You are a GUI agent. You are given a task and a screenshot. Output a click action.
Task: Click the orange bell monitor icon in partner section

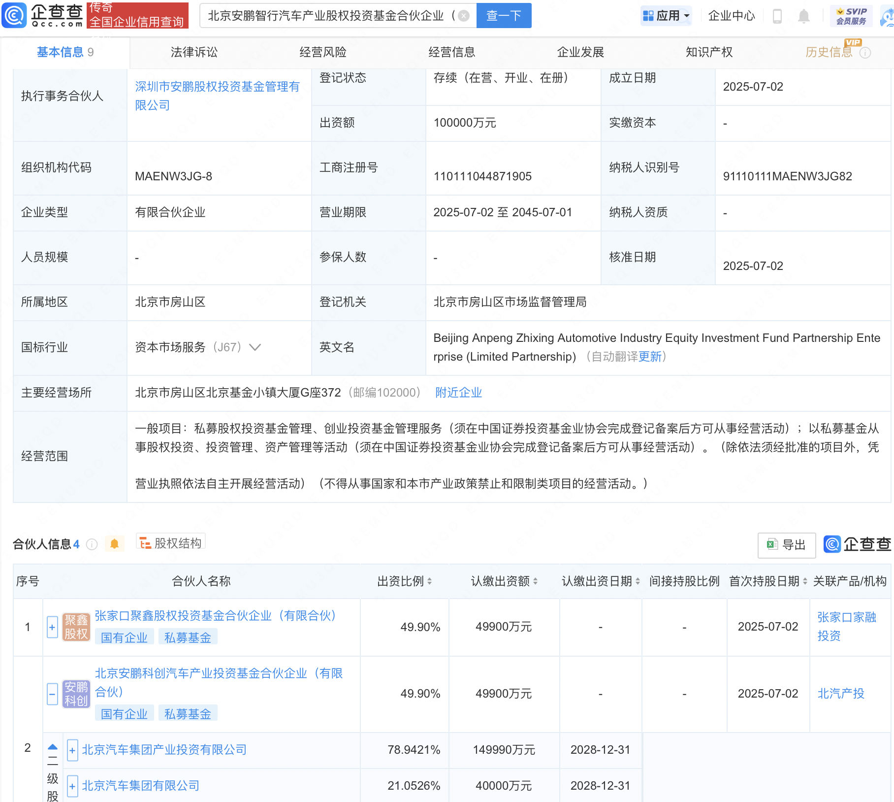click(114, 544)
